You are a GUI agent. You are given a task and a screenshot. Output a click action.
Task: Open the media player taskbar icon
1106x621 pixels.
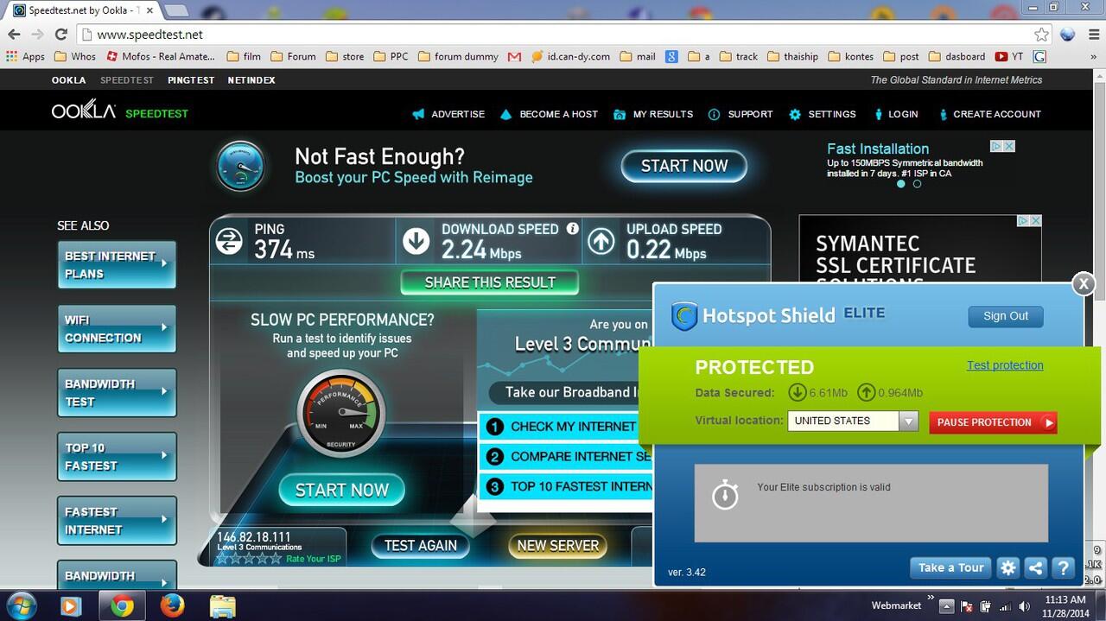point(71,606)
